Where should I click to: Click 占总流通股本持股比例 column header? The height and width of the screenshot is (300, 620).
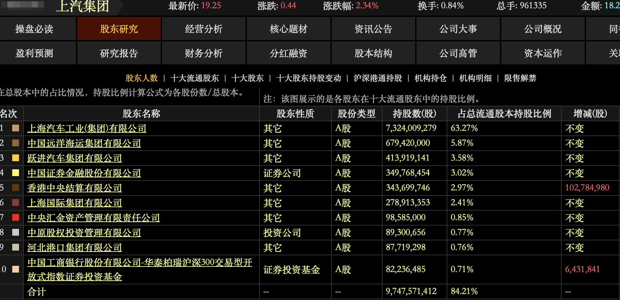point(504,114)
